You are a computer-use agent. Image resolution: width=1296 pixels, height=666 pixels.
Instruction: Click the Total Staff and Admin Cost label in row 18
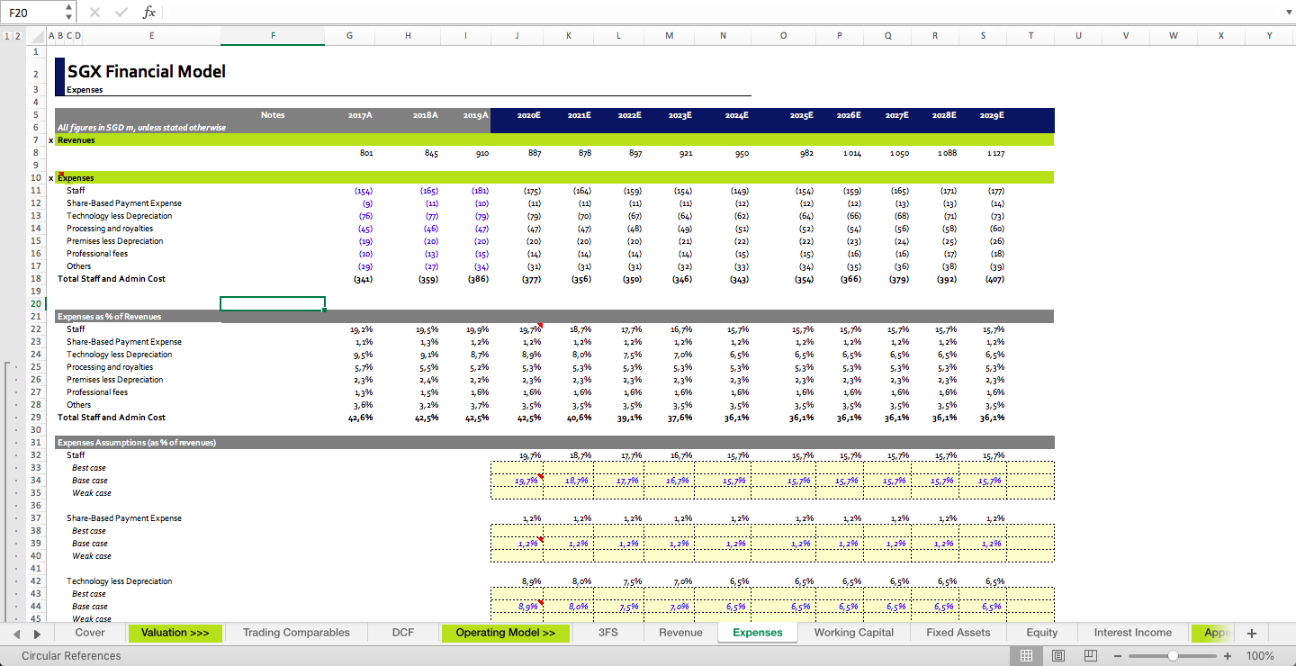click(112, 279)
